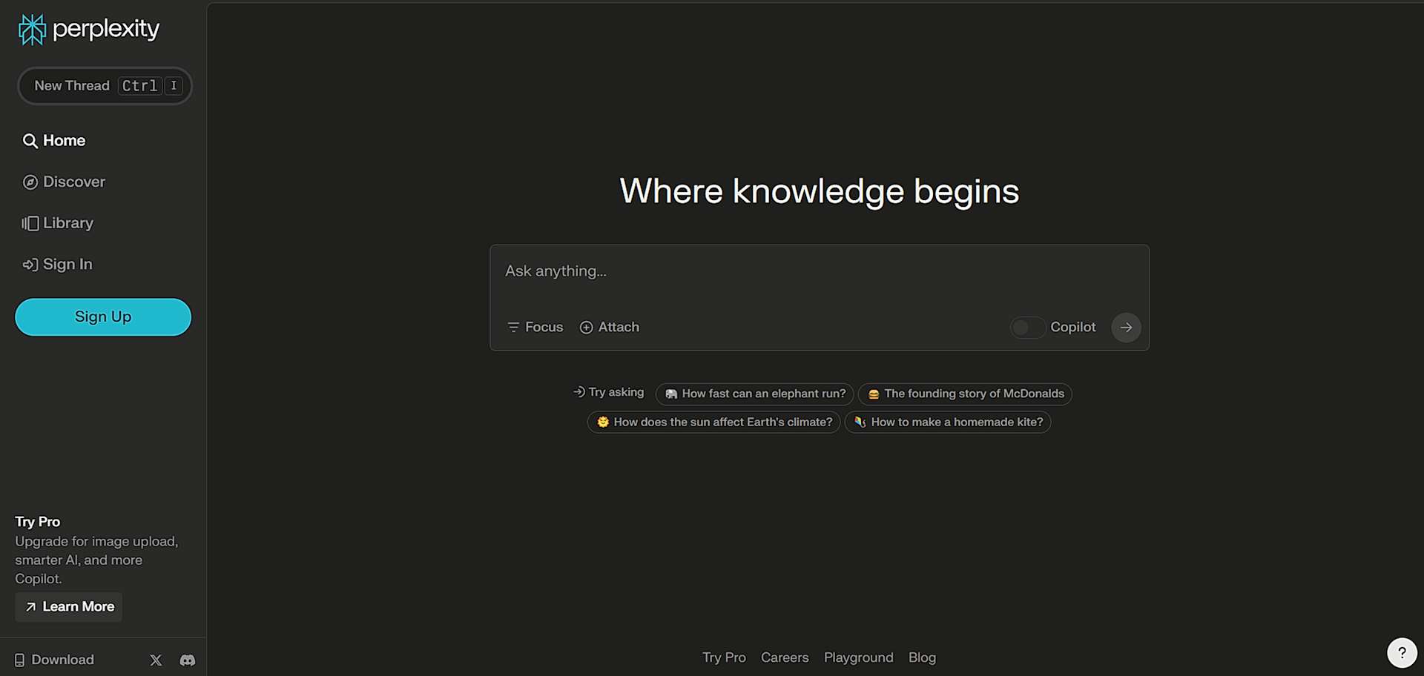This screenshot has width=1424, height=676.
Task: Select 'How fast can an elephant run?' suggestion
Action: tap(754, 394)
